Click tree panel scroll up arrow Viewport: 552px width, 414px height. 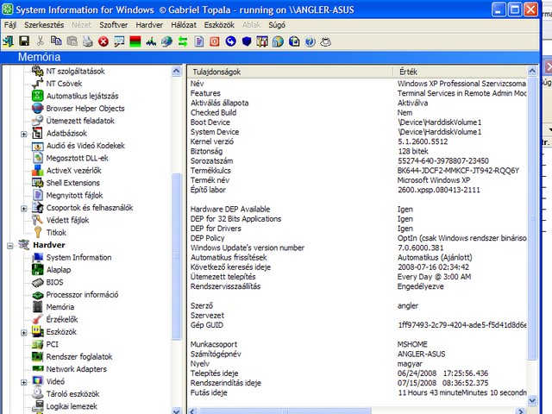click(x=176, y=72)
